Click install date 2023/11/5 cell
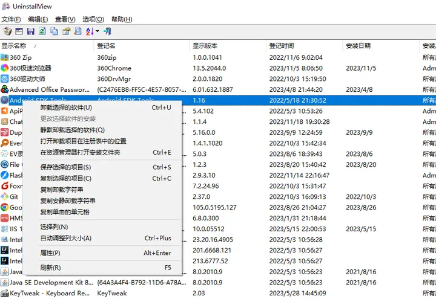The width and height of the screenshot is (436, 299). 361,68
